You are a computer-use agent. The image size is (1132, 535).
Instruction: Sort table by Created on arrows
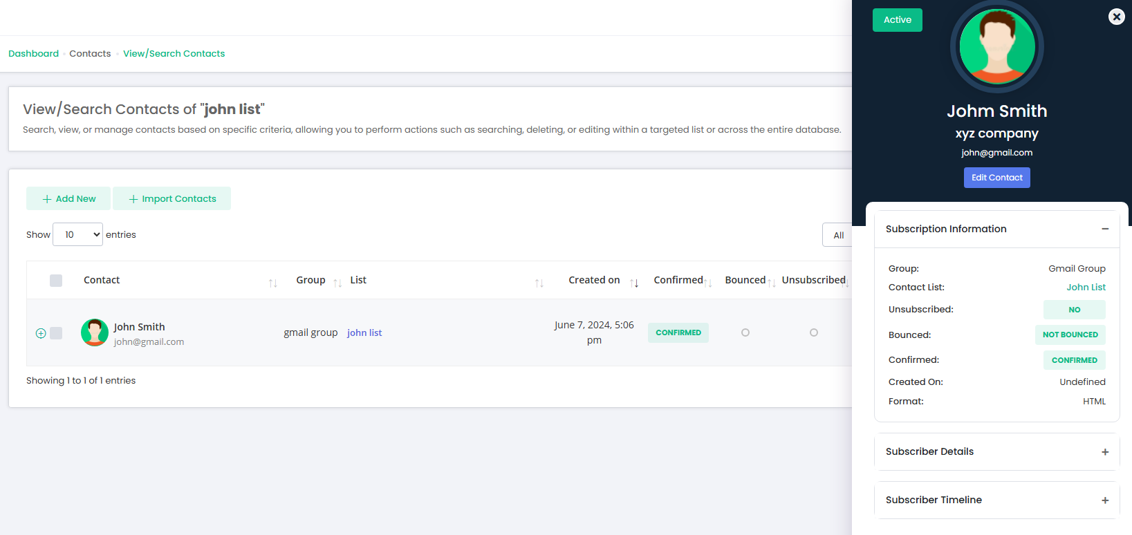tap(634, 283)
